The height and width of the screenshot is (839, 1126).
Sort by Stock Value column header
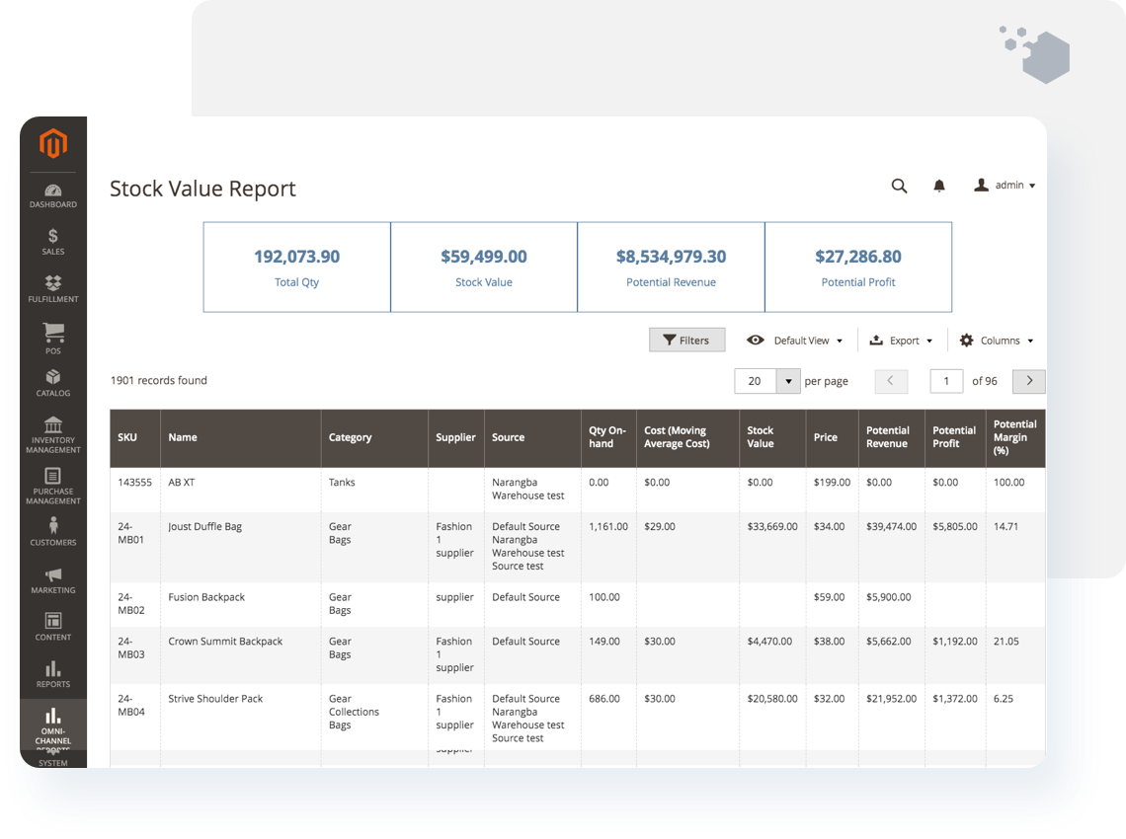click(x=772, y=438)
